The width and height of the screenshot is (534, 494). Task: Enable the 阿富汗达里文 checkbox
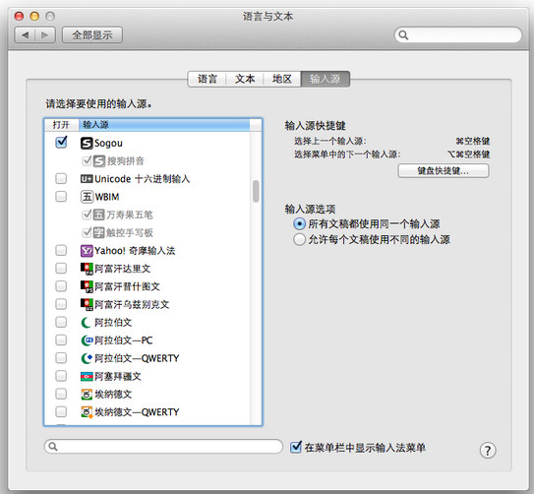point(61,268)
